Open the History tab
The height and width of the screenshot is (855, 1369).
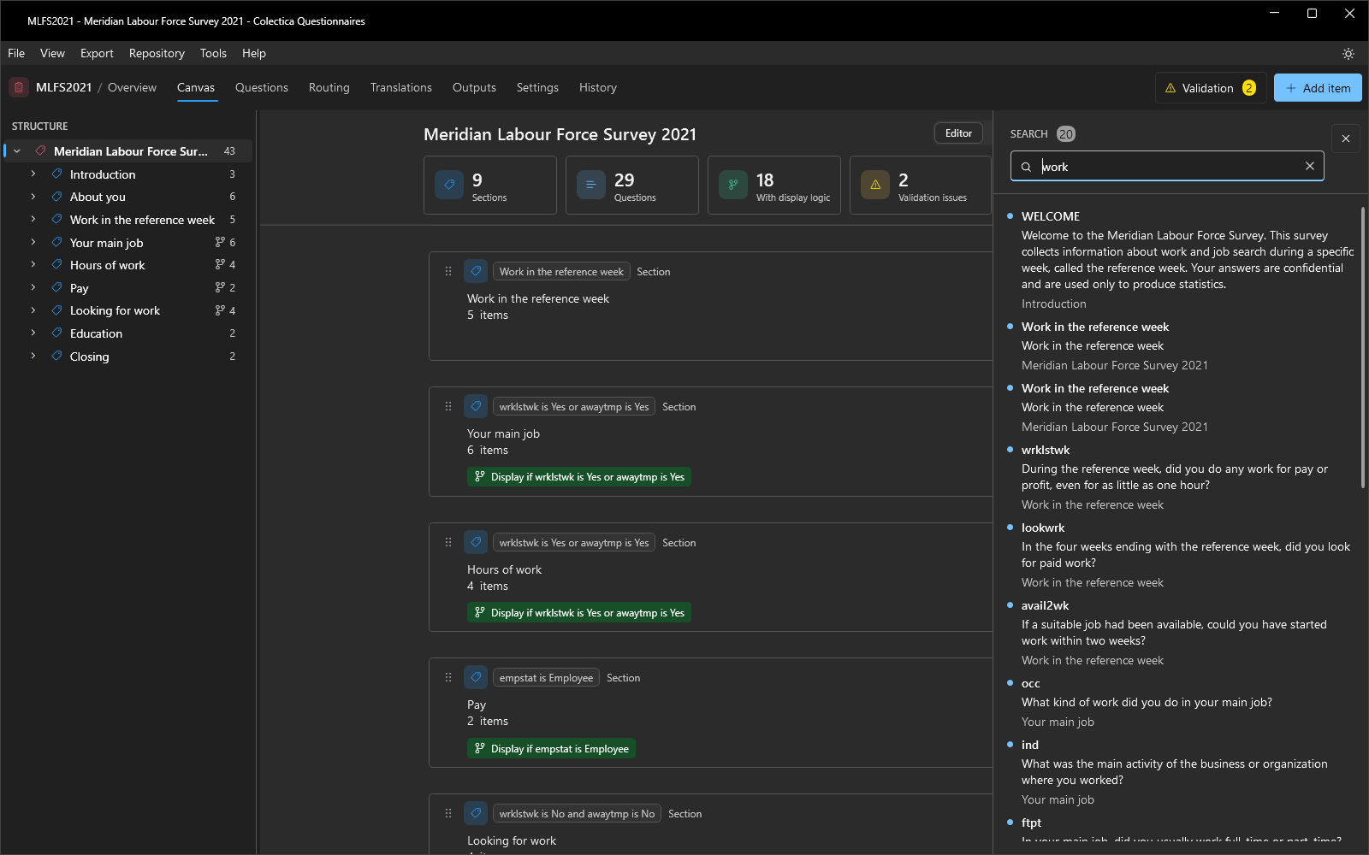(598, 87)
